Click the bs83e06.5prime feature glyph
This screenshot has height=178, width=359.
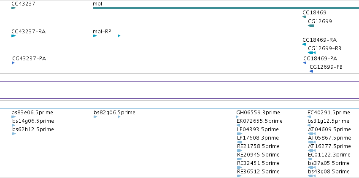[13, 117]
